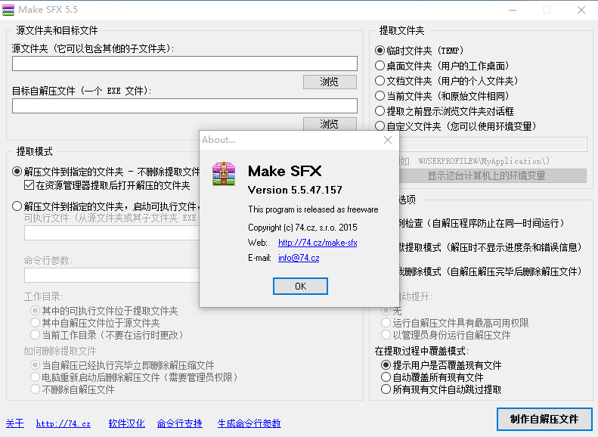Click the 生成命令行参数 link
598x437 pixels.
(249, 423)
